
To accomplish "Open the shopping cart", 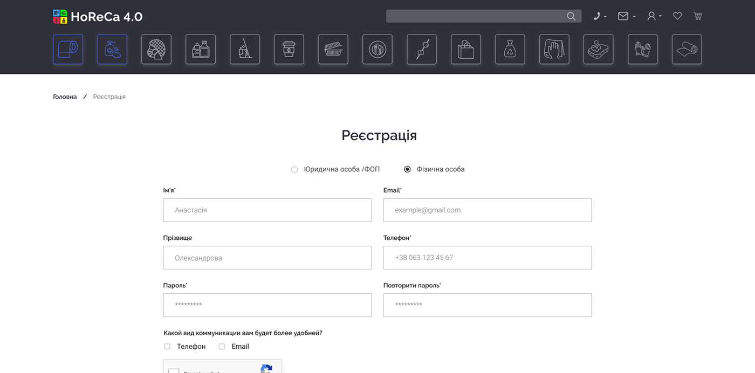I will 698,16.
